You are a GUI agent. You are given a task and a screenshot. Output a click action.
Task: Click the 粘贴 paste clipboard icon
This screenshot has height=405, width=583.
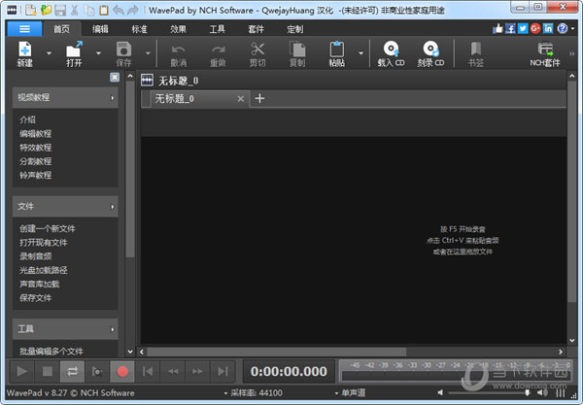337,54
